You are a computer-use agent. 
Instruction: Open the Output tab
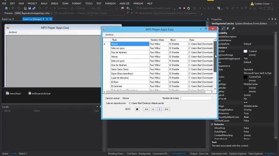[x=194, y=153]
